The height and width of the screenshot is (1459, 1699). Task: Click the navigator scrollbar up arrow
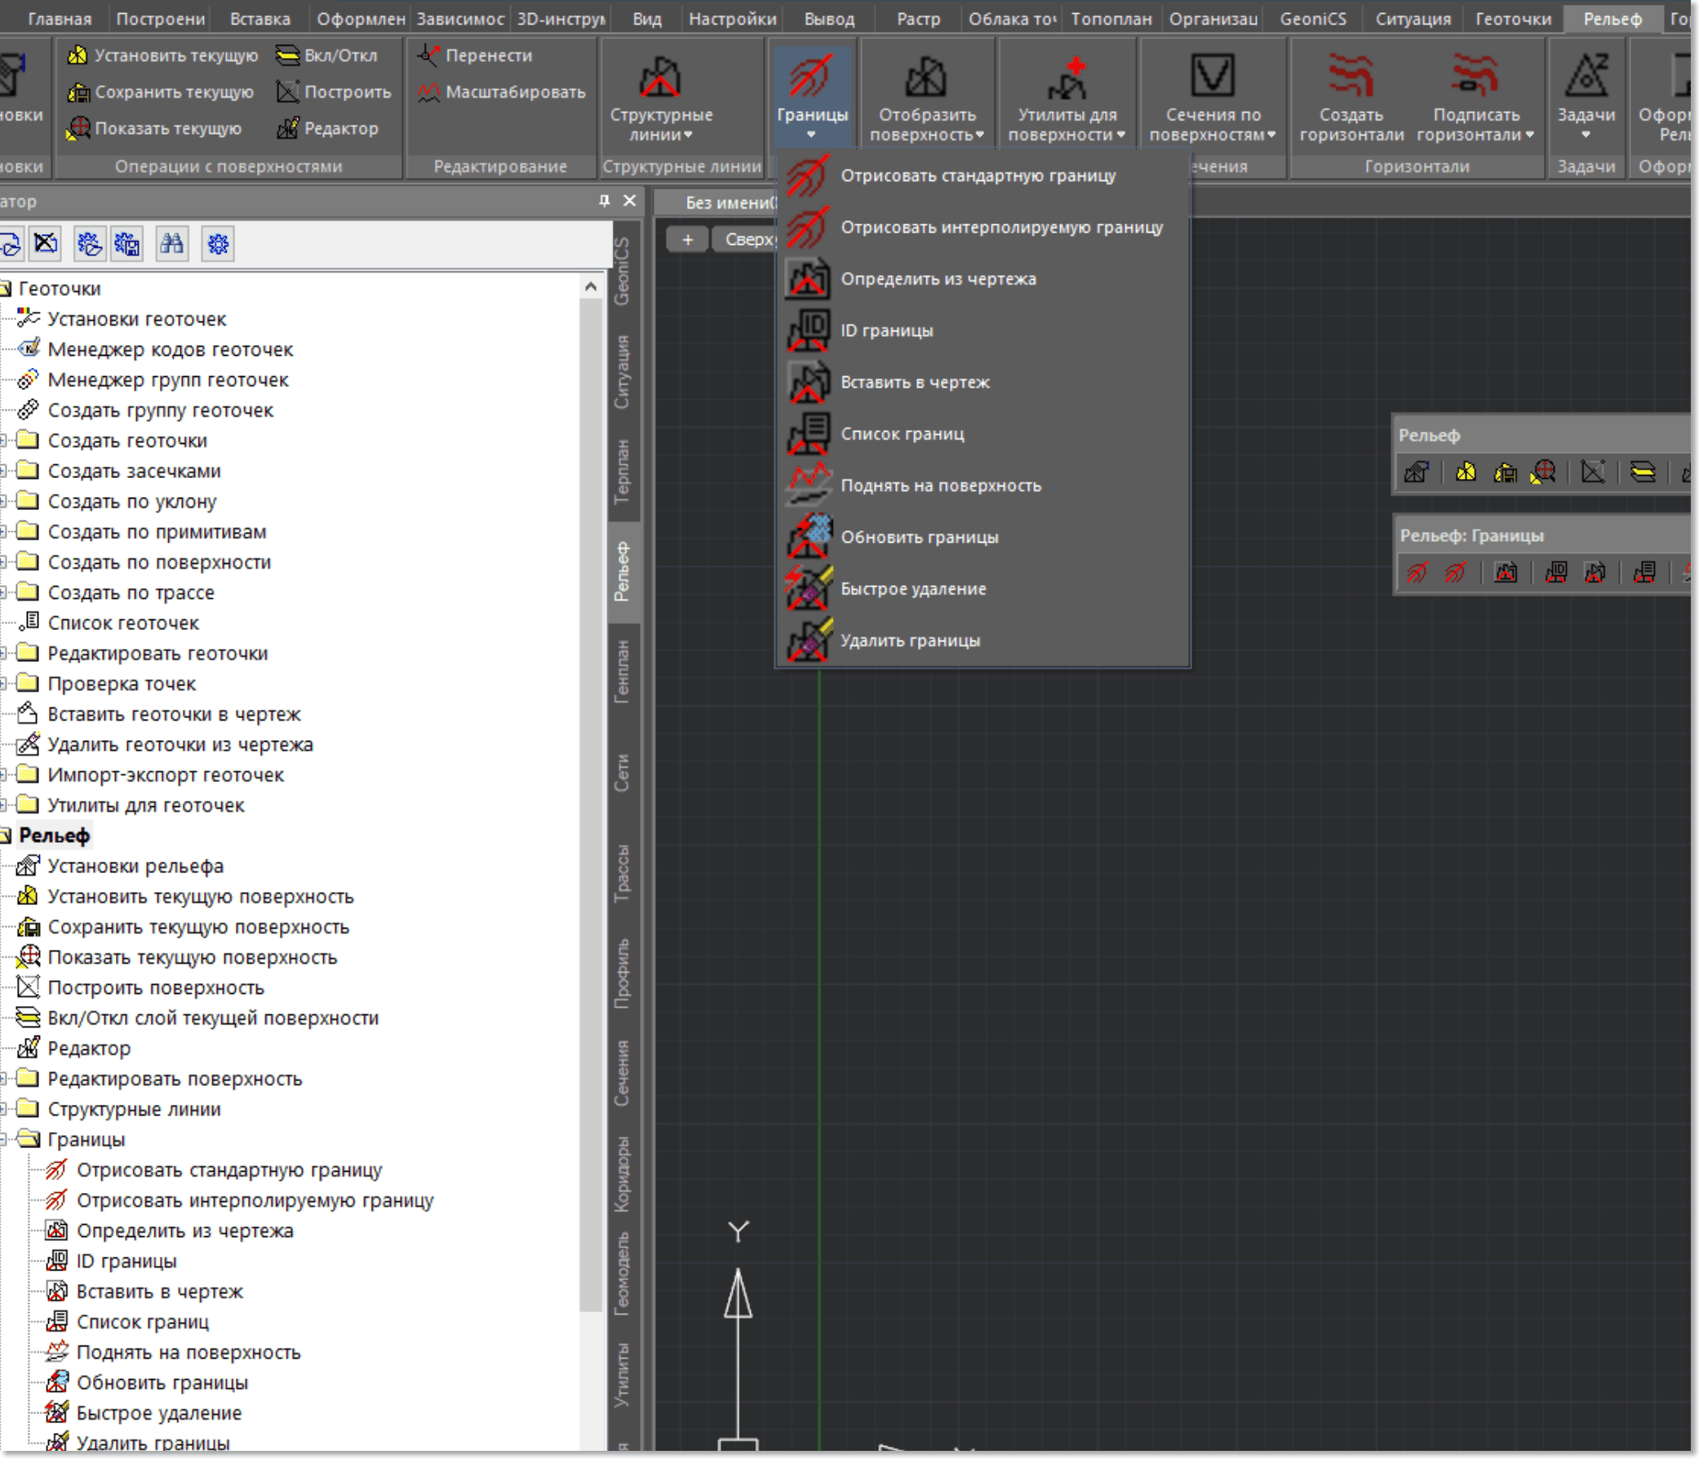(x=590, y=287)
